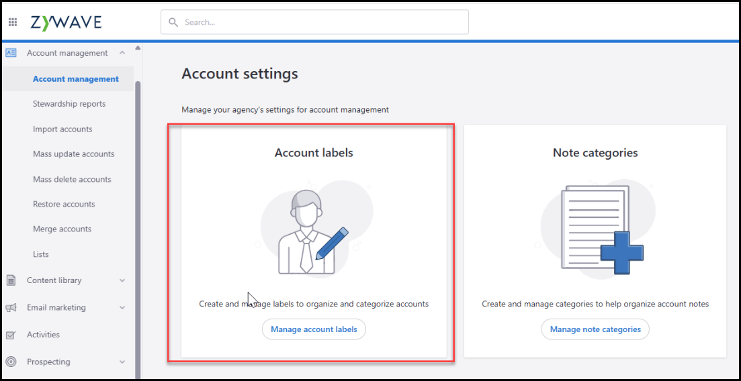Click the Account settings heading
This screenshot has width=741, height=381.
[x=240, y=74]
